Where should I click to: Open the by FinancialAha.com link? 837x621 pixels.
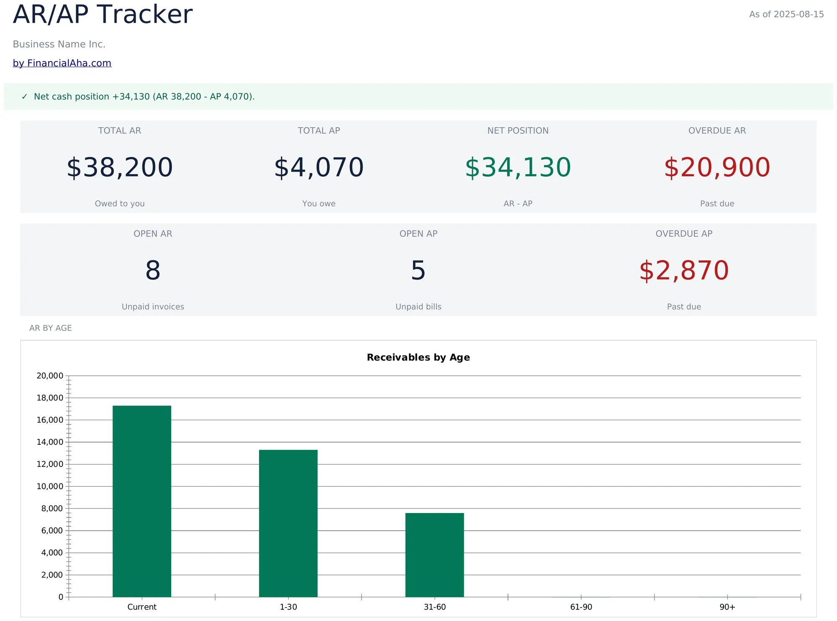click(x=62, y=63)
